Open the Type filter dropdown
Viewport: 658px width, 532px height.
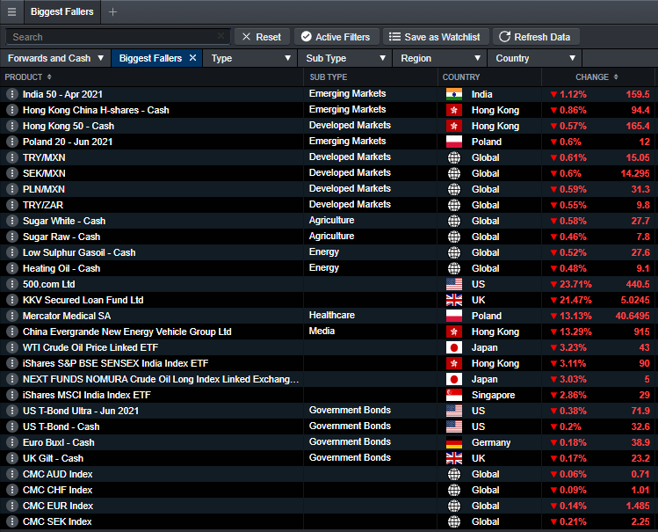[250, 58]
